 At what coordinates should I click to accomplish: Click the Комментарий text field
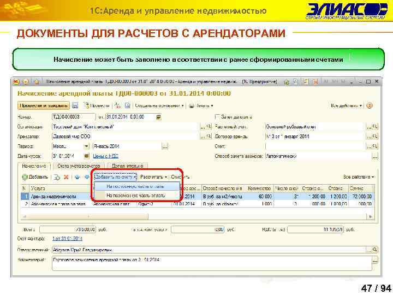pos(212,263)
